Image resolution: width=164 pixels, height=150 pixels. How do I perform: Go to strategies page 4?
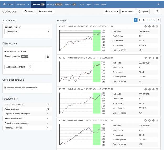[x=147, y=20]
